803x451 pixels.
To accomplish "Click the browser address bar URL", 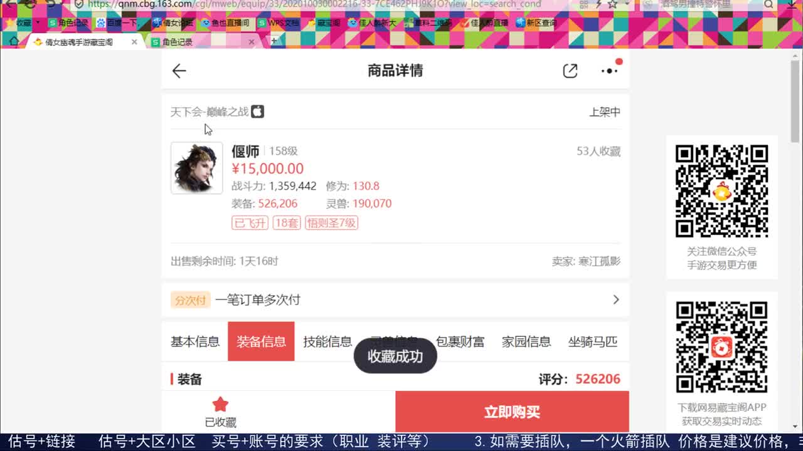I will (314, 4).
